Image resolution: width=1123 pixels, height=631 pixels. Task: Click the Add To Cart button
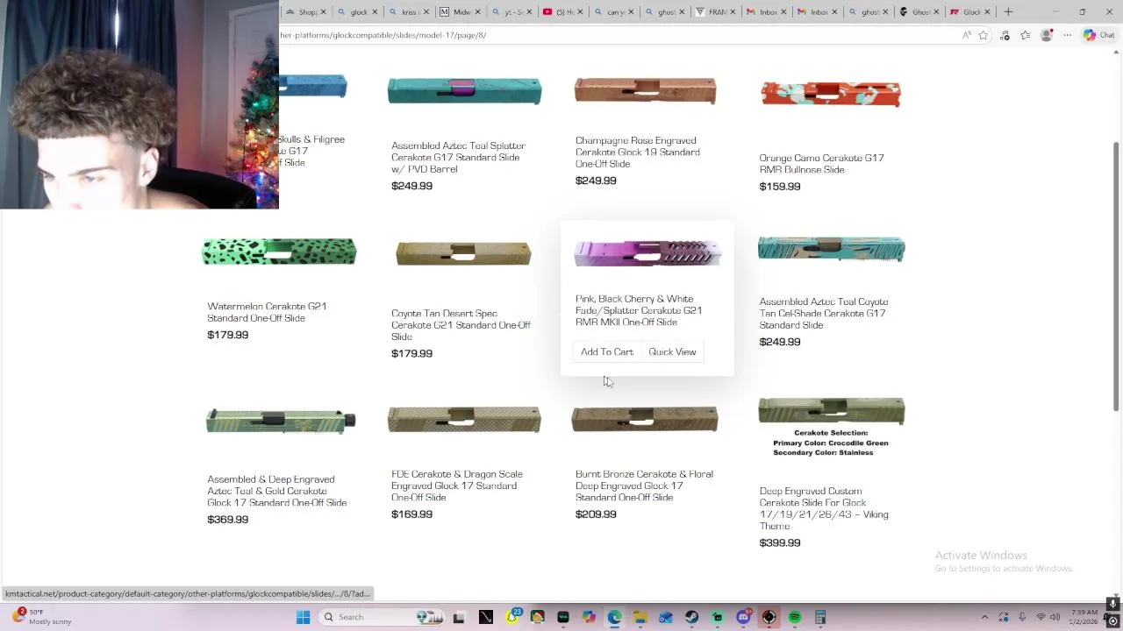coord(607,352)
